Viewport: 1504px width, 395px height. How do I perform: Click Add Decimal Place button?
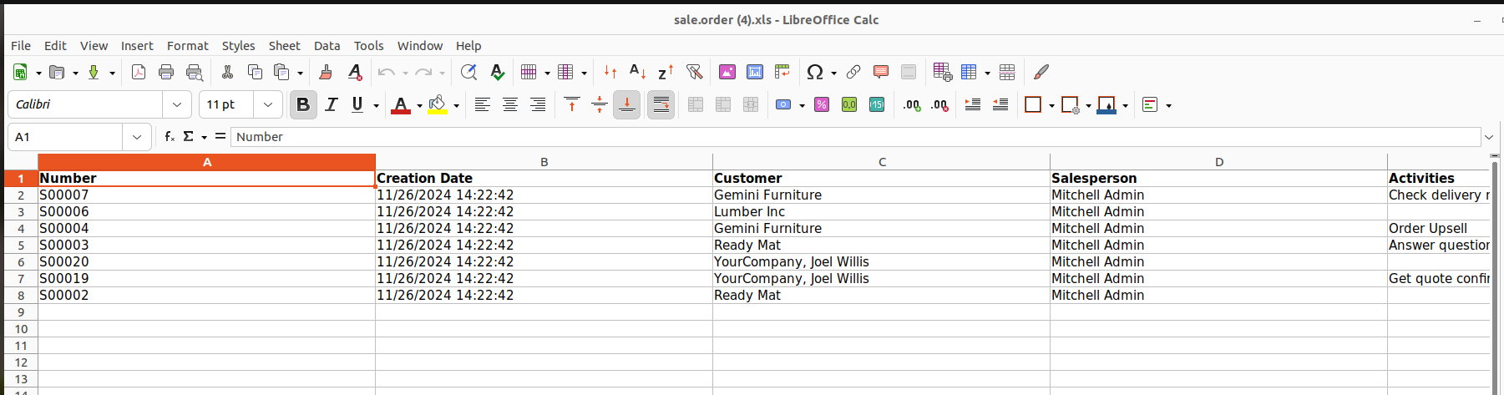click(912, 104)
